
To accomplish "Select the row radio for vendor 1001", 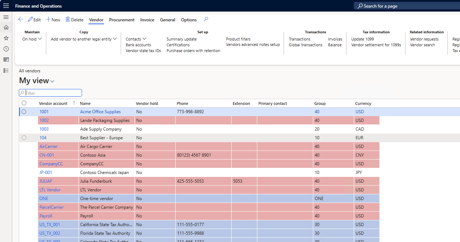I will (24, 112).
